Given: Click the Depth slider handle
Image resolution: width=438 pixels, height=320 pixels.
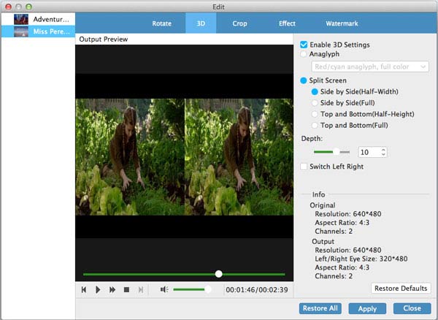Looking at the screenshot, I should coord(337,152).
